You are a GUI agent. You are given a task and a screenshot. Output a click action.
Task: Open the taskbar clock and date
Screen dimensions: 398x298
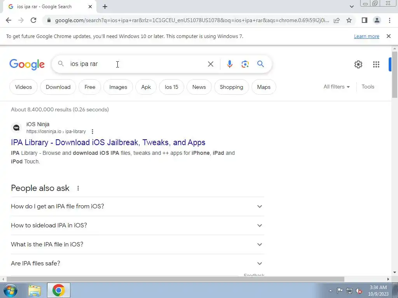(x=378, y=291)
